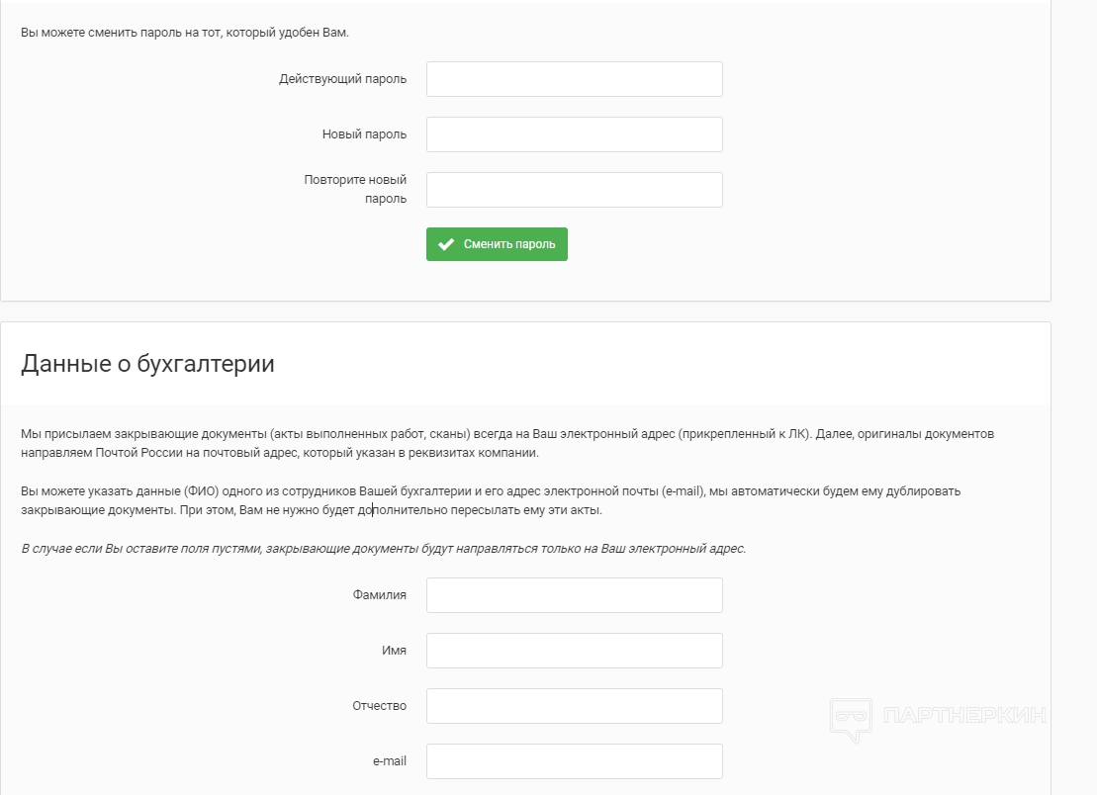The width and height of the screenshot is (1097, 795).
Task: Click inside the Отчество field
Action: [574, 706]
